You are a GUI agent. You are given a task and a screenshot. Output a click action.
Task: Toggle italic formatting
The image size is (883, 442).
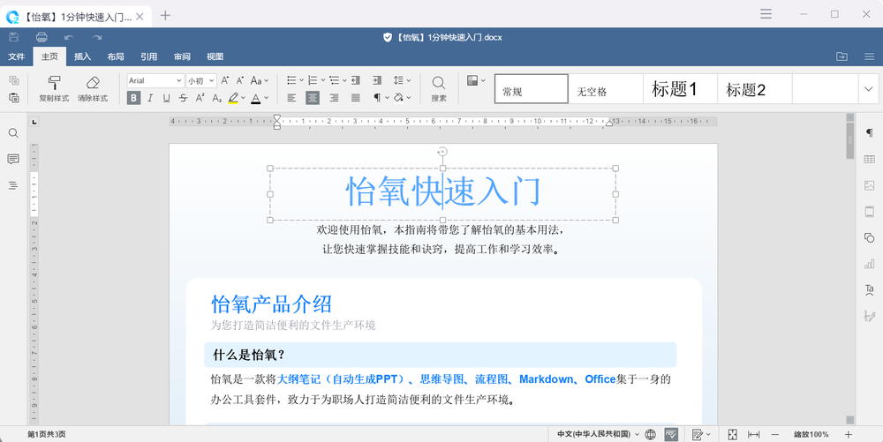(152, 98)
